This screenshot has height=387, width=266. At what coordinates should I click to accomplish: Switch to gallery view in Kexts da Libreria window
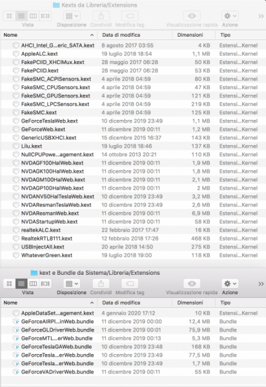[x=45, y=16]
